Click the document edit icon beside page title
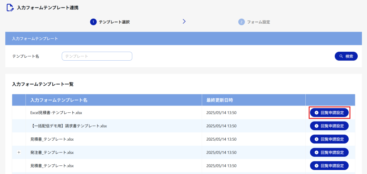 coord(10,8)
